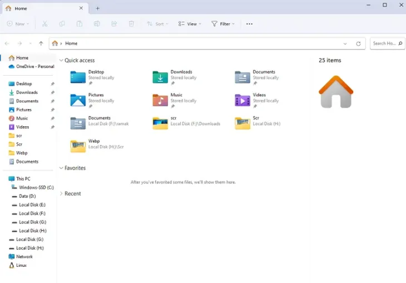Click the Cut scissors icon in toolbar
The width and height of the screenshot is (406, 283).
[44, 24]
